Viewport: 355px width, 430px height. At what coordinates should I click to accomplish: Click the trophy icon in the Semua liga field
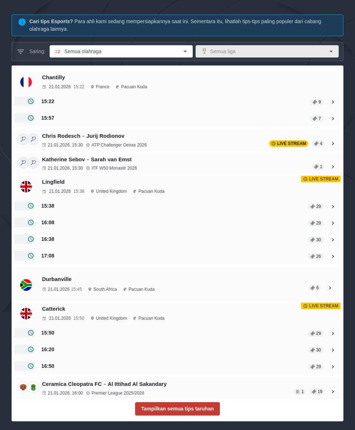point(204,51)
